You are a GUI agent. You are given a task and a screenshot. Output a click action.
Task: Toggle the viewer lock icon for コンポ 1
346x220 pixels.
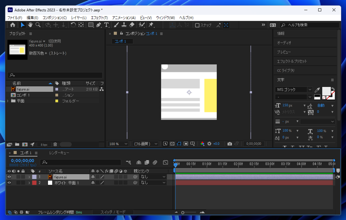pos(122,33)
